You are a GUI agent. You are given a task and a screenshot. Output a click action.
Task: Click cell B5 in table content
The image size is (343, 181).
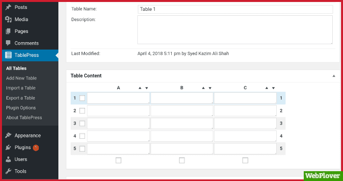[182, 149]
